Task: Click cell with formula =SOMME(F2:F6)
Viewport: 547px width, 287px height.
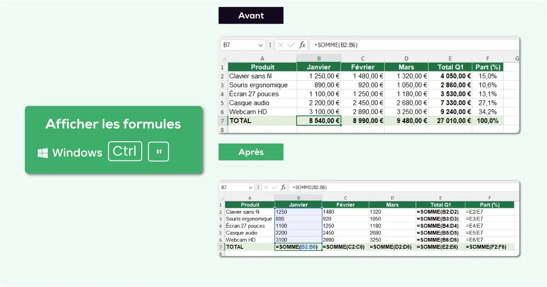Action: pyautogui.click(x=489, y=247)
